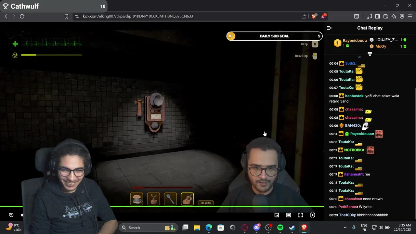This screenshot has width=416, height=234.
Task: Launch Microsoft Edge from the taskbar
Action: tap(209, 227)
